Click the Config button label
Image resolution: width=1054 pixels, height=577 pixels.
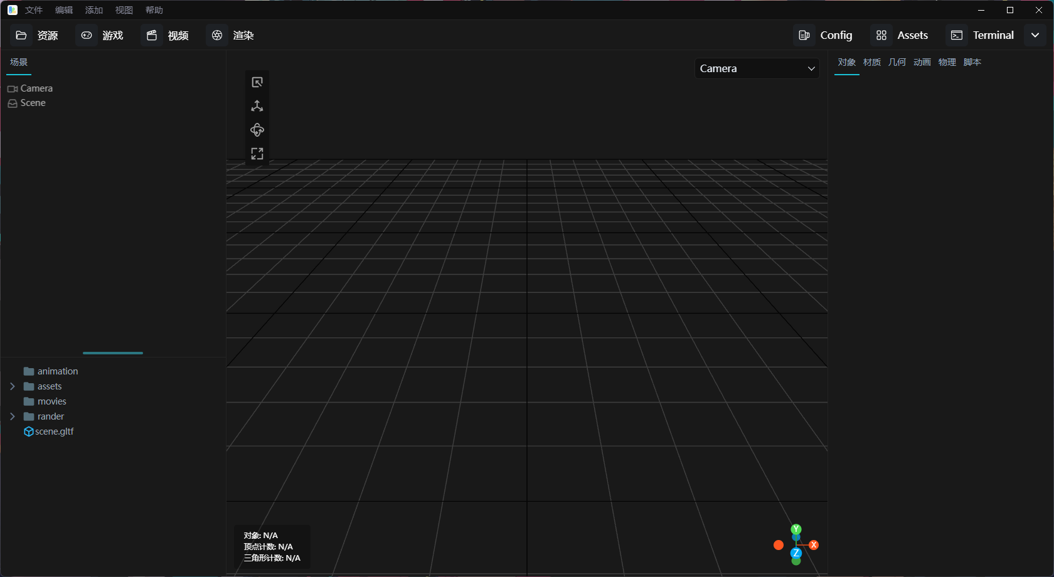[x=836, y=35]
